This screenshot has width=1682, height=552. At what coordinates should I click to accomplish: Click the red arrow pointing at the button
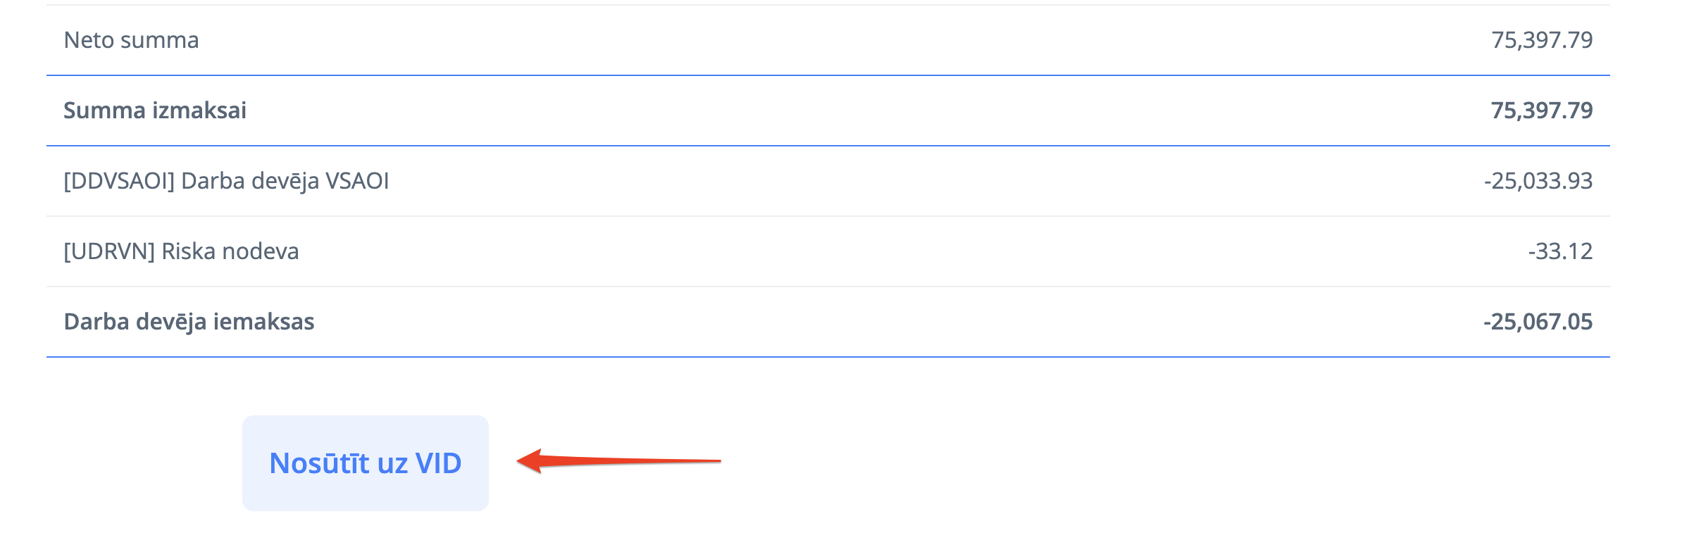pos(618,461)
